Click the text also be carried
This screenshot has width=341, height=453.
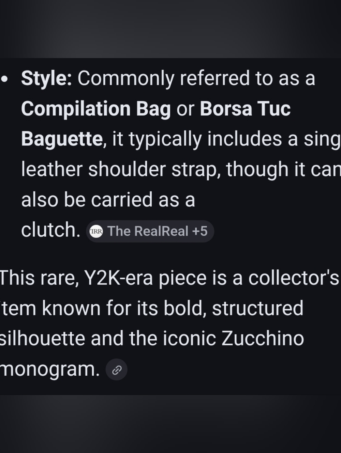(87, 200)
